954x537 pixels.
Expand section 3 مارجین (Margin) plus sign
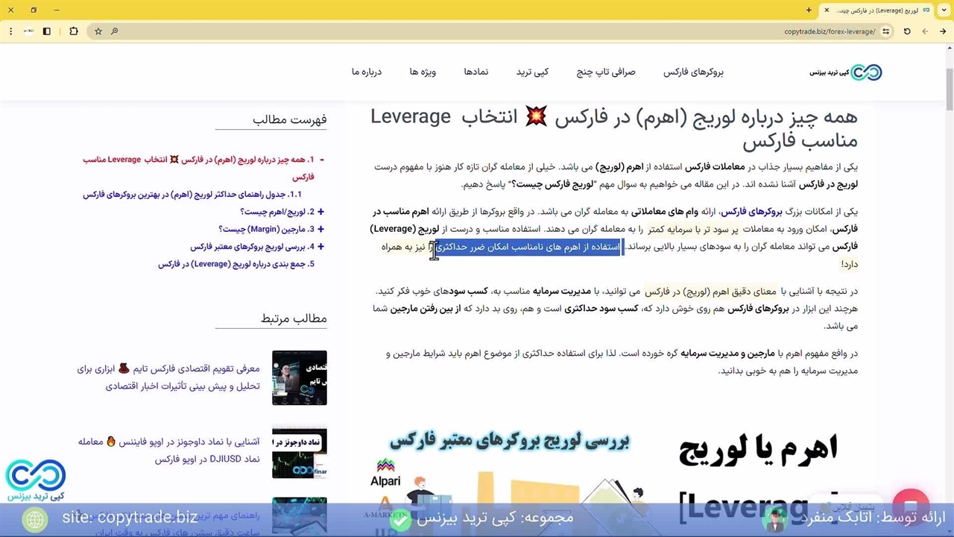(x=320, y=229)
